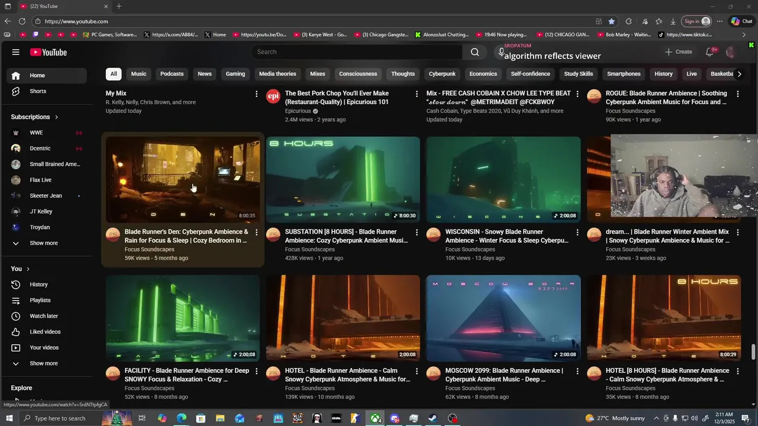Click the YouTube search input field
The image size is (758, 426).
(357, 52)
